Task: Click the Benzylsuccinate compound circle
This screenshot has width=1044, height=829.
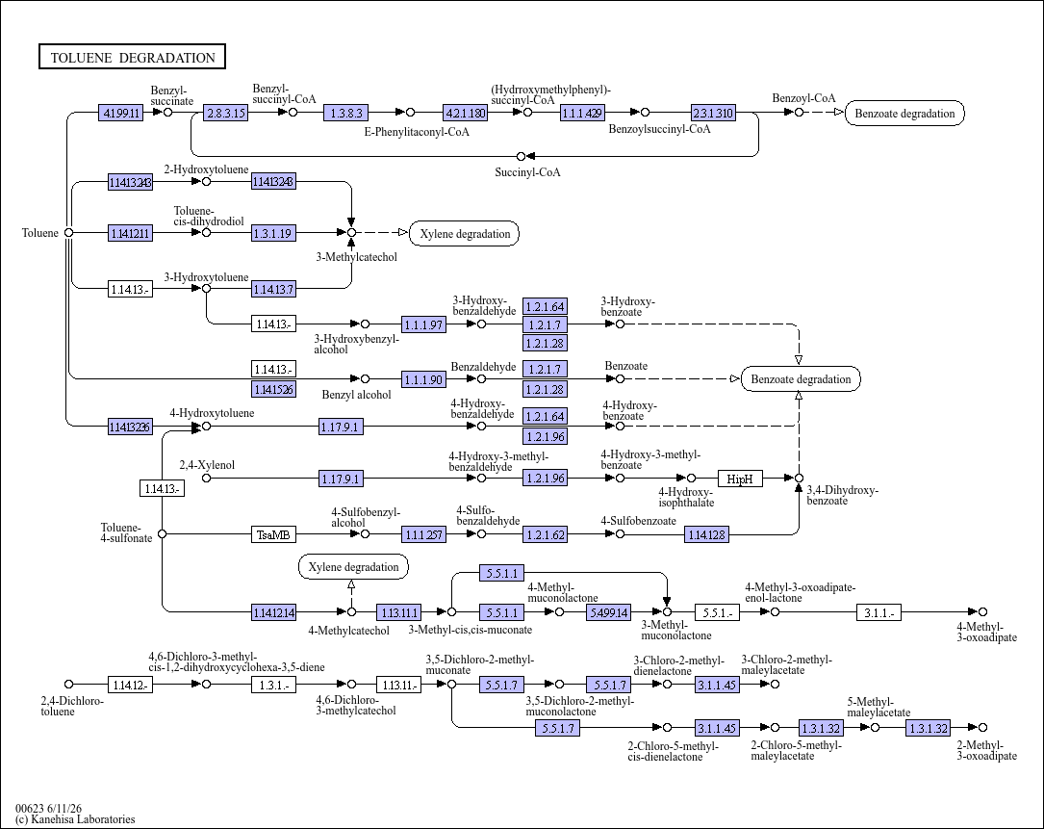Action: 167,112
